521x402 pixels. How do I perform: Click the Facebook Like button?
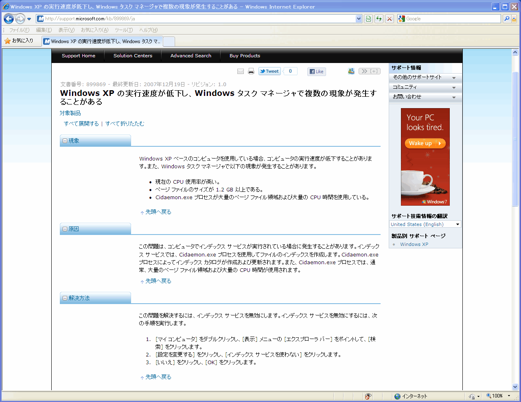[x=316, y=72]
